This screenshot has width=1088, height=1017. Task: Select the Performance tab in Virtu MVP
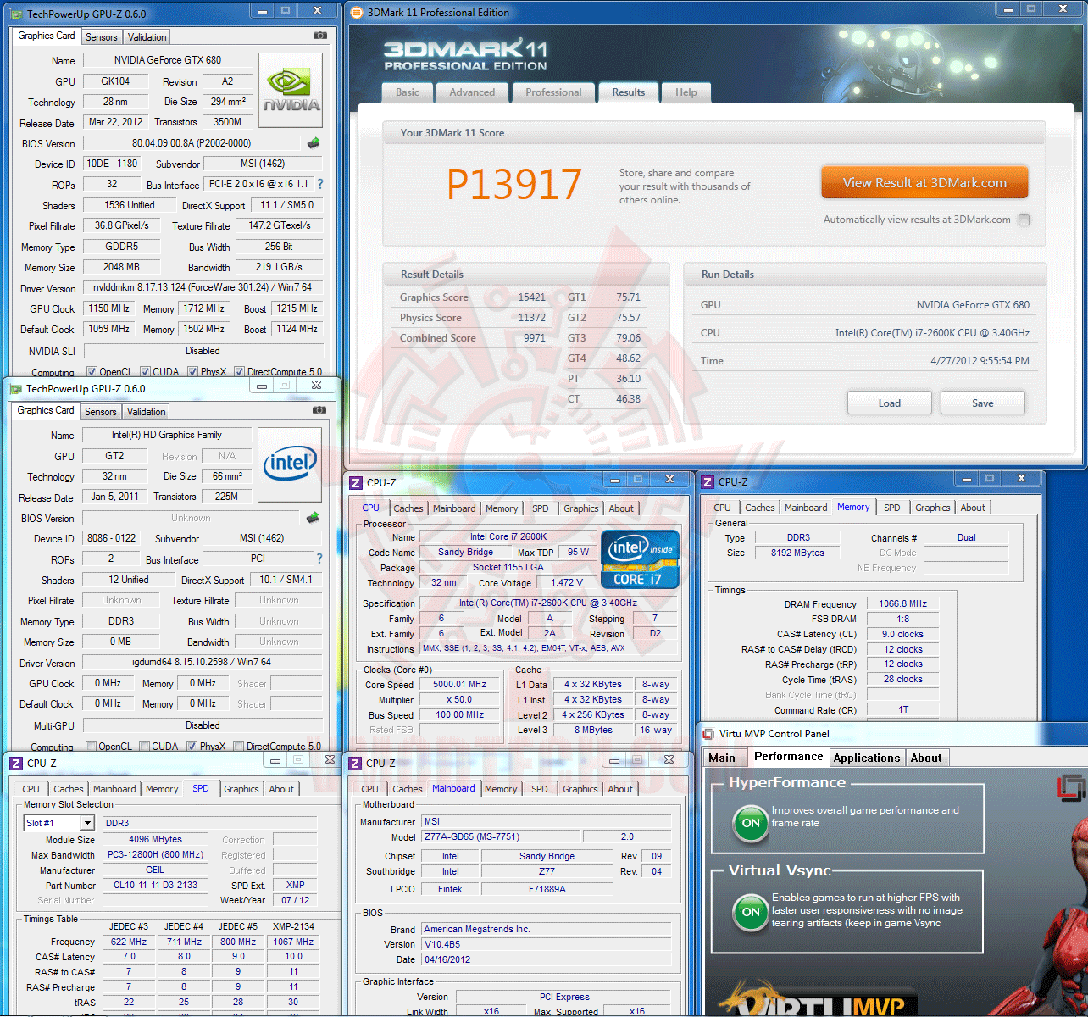coord(788,757)
